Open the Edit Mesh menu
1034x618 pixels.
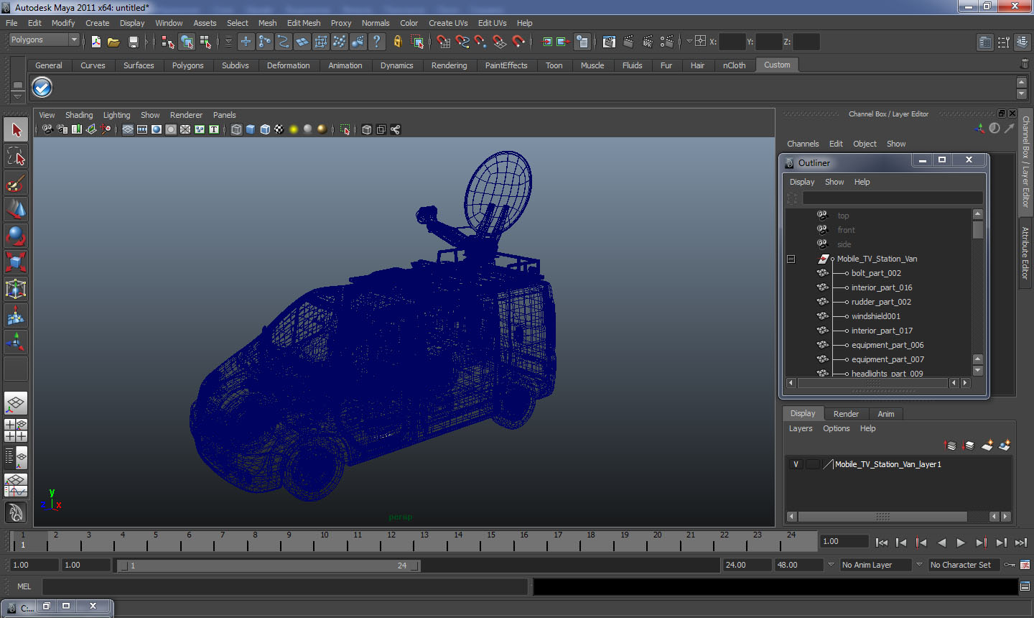(x=304, y=23)
